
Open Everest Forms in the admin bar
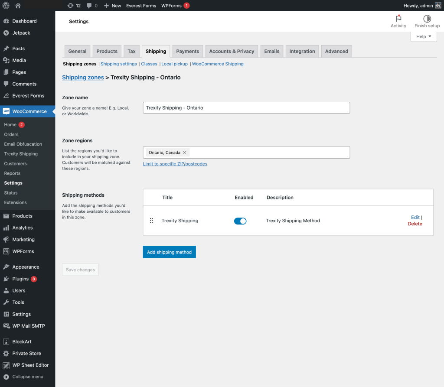tap(141, 5)
